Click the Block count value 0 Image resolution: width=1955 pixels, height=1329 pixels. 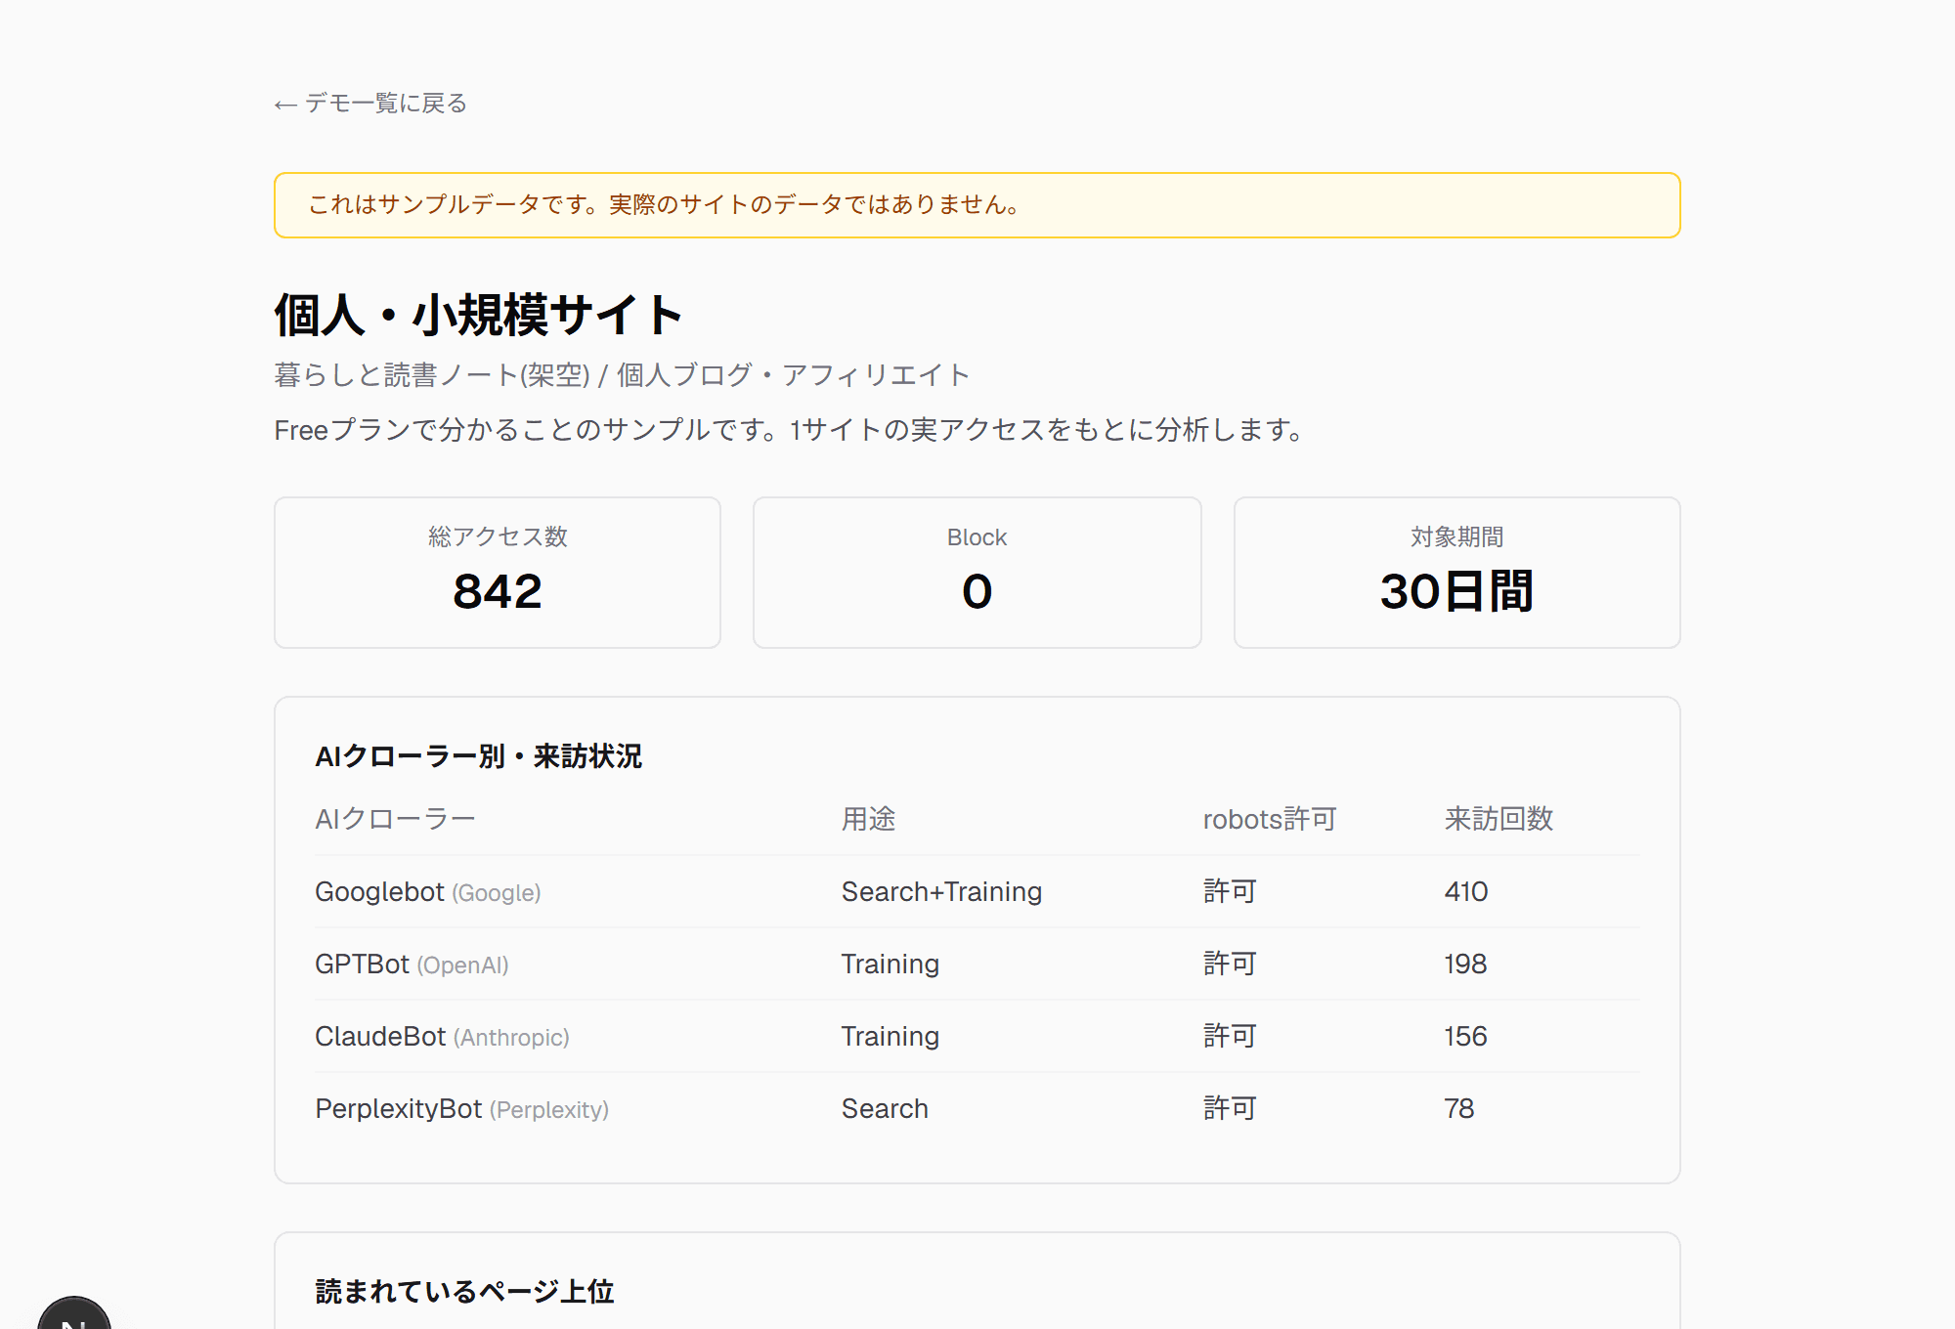pos(977,591)
